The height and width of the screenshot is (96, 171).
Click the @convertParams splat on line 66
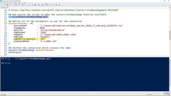[x=45, y=50]
